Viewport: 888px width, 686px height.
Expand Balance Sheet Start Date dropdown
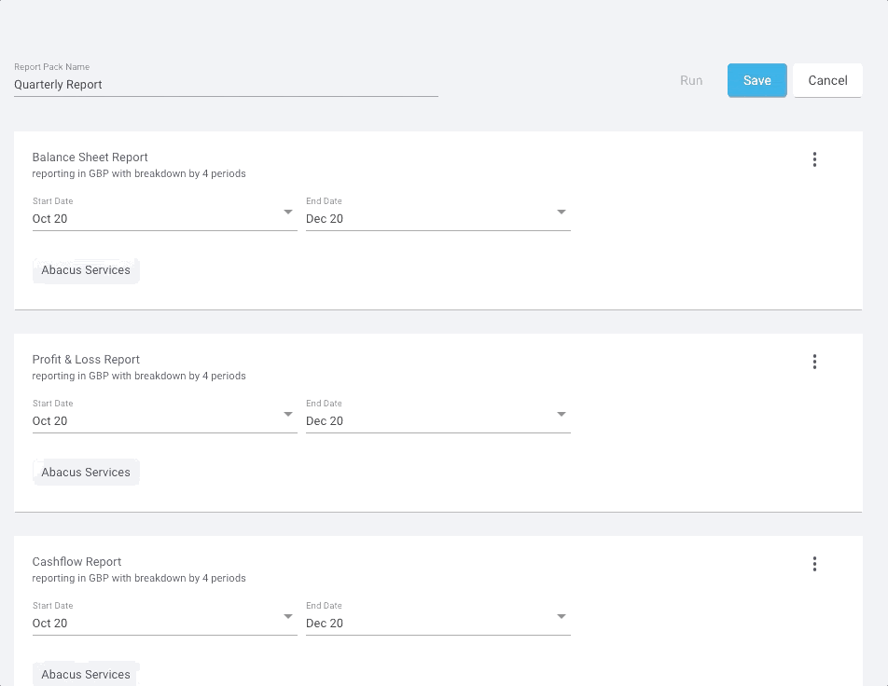(x=164, y=217)
